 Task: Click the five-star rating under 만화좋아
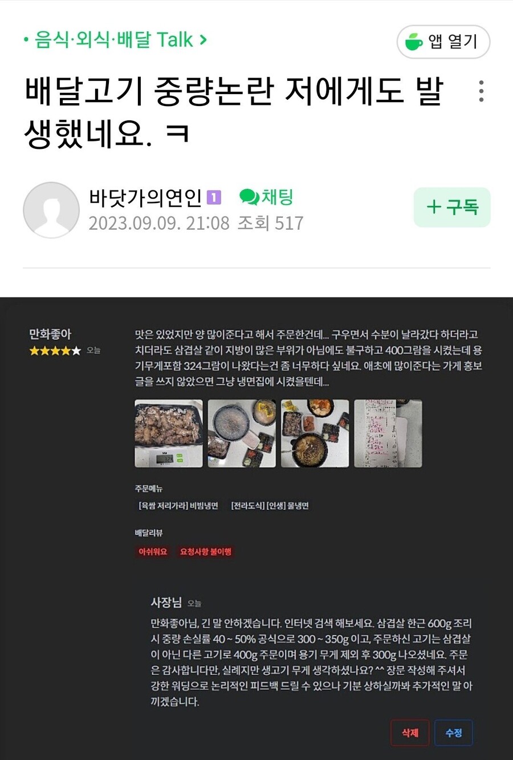pos(55,351)
